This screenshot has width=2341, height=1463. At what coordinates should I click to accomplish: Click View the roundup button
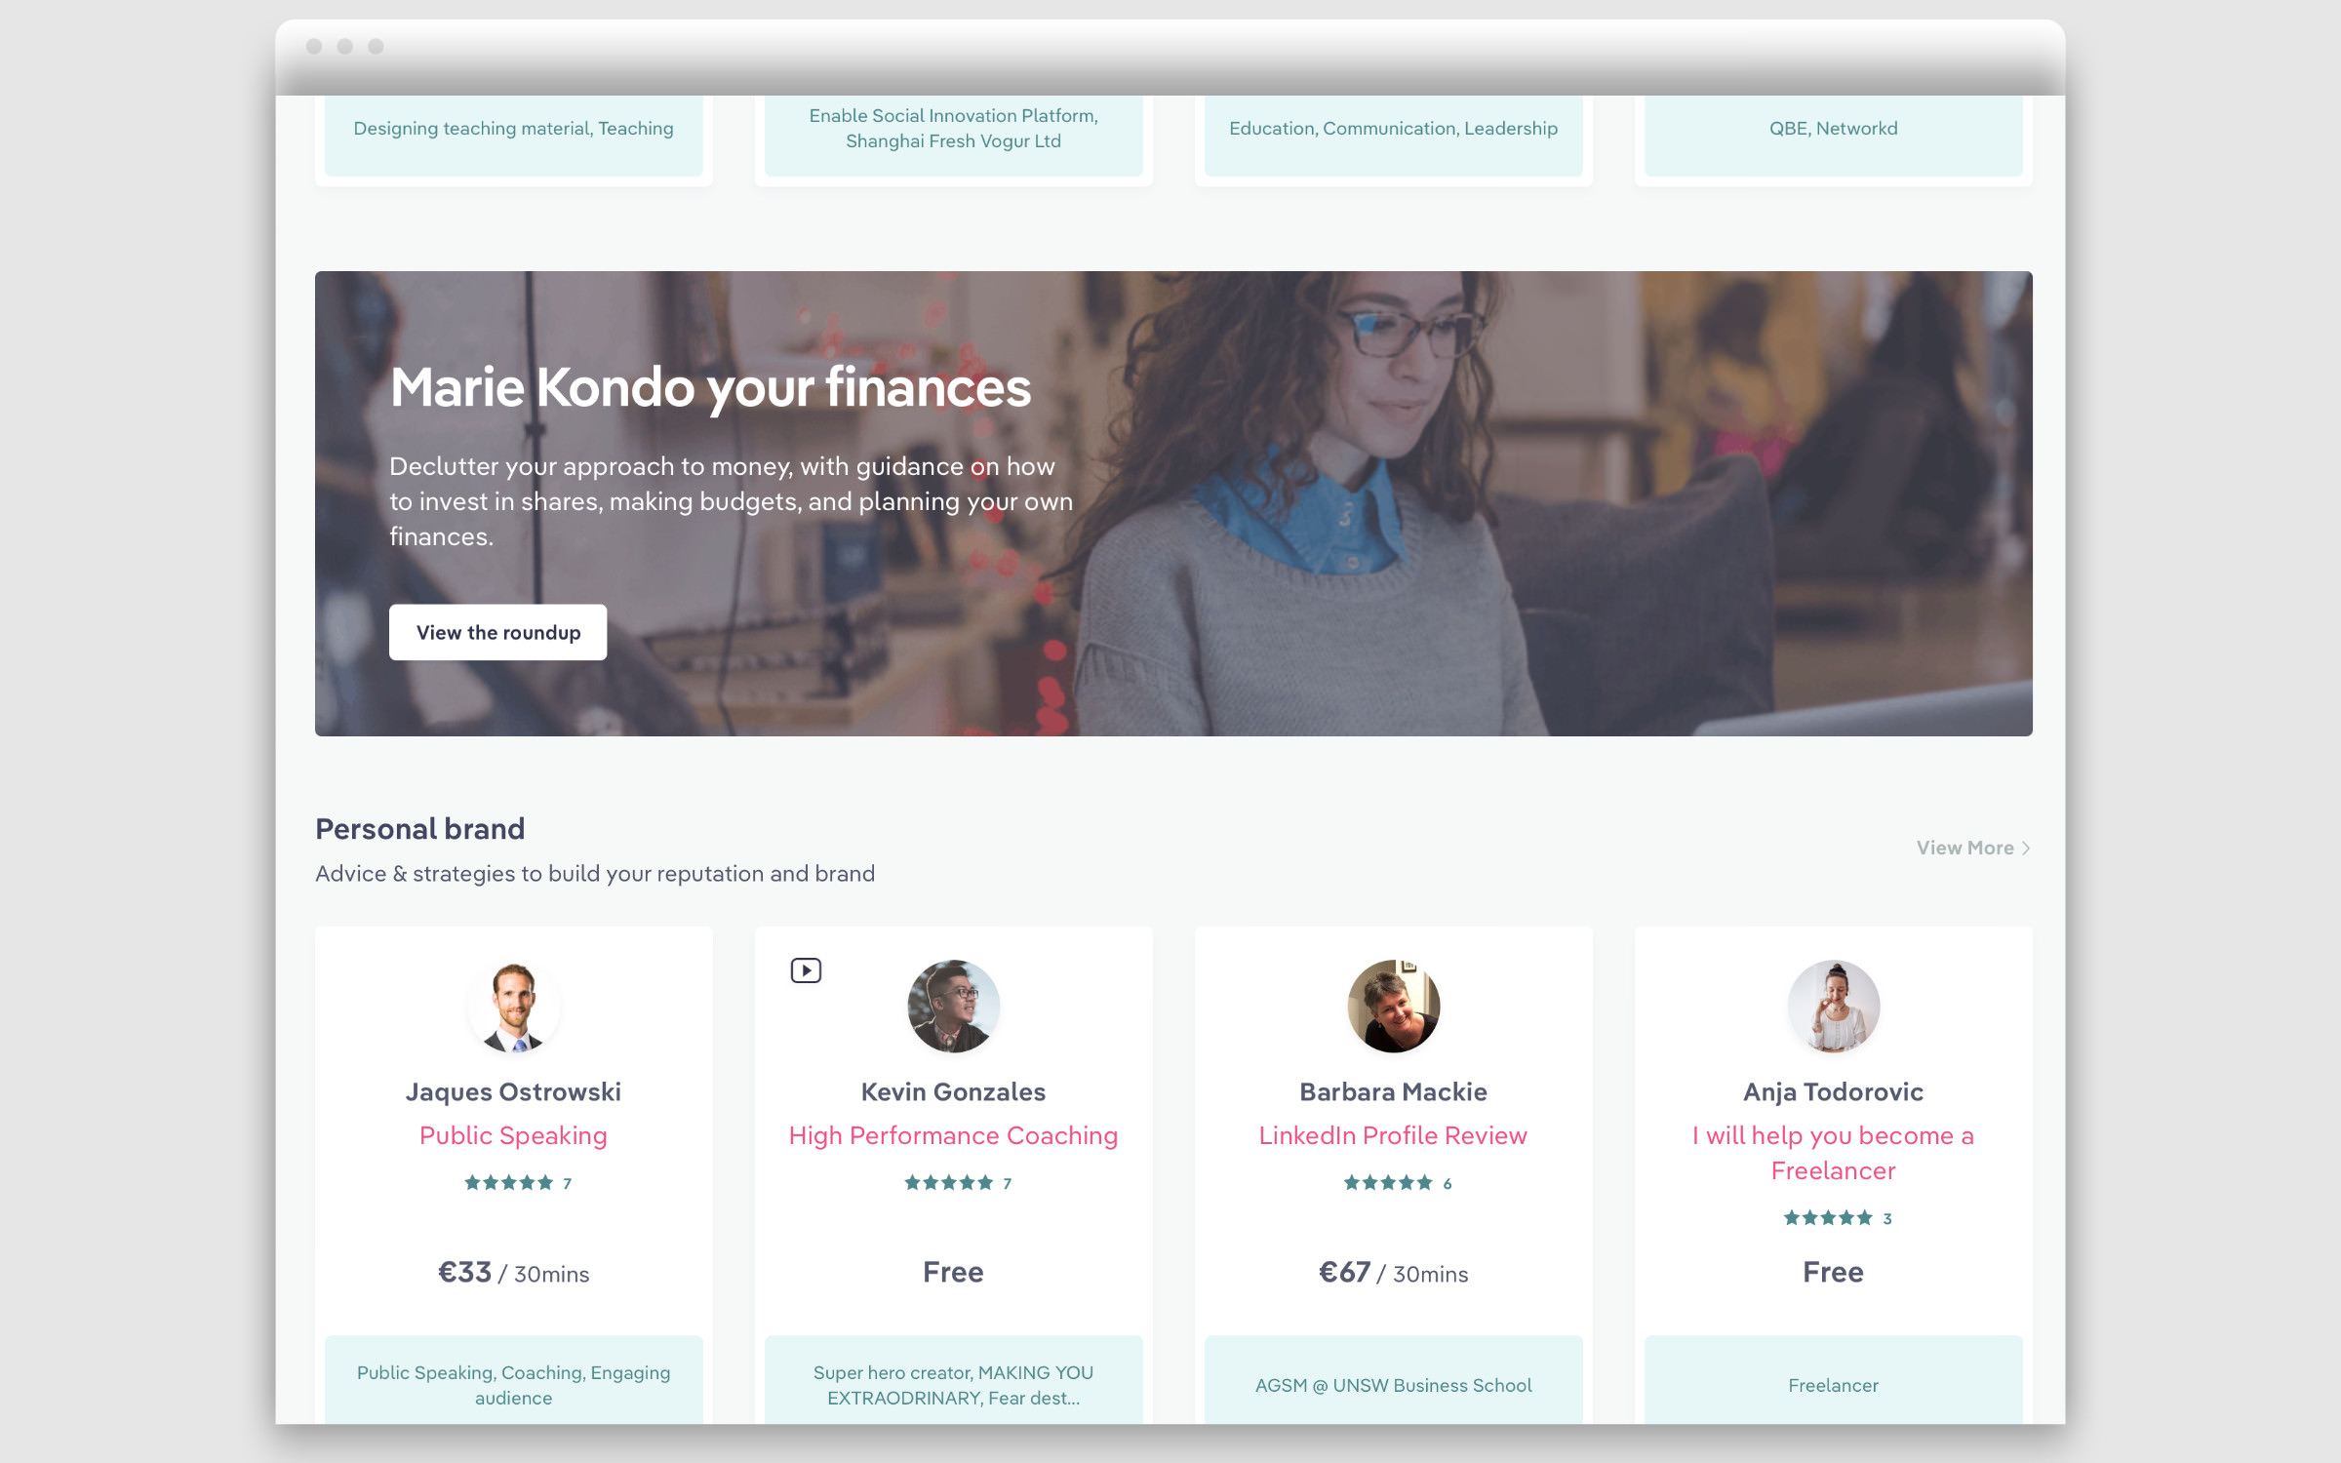click(498, 632)
